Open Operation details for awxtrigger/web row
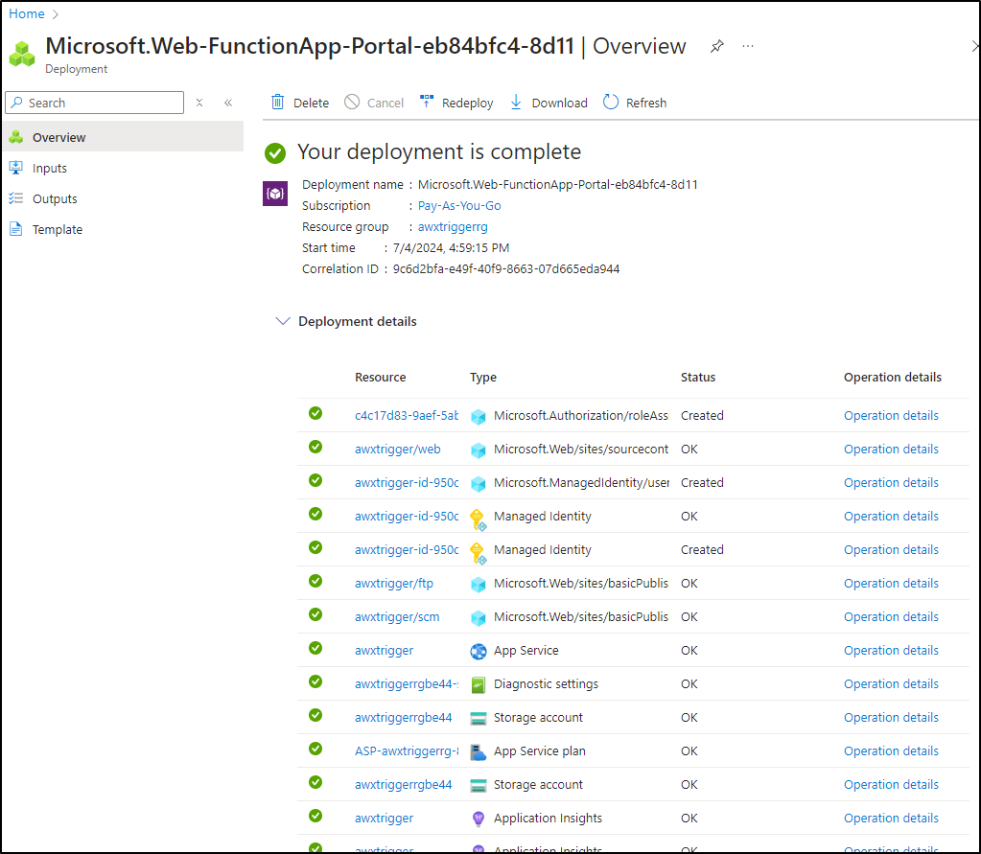 coord(891,450)
